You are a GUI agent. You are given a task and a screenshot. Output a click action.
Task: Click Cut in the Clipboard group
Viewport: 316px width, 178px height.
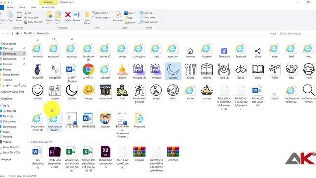(x=28, y=13)
